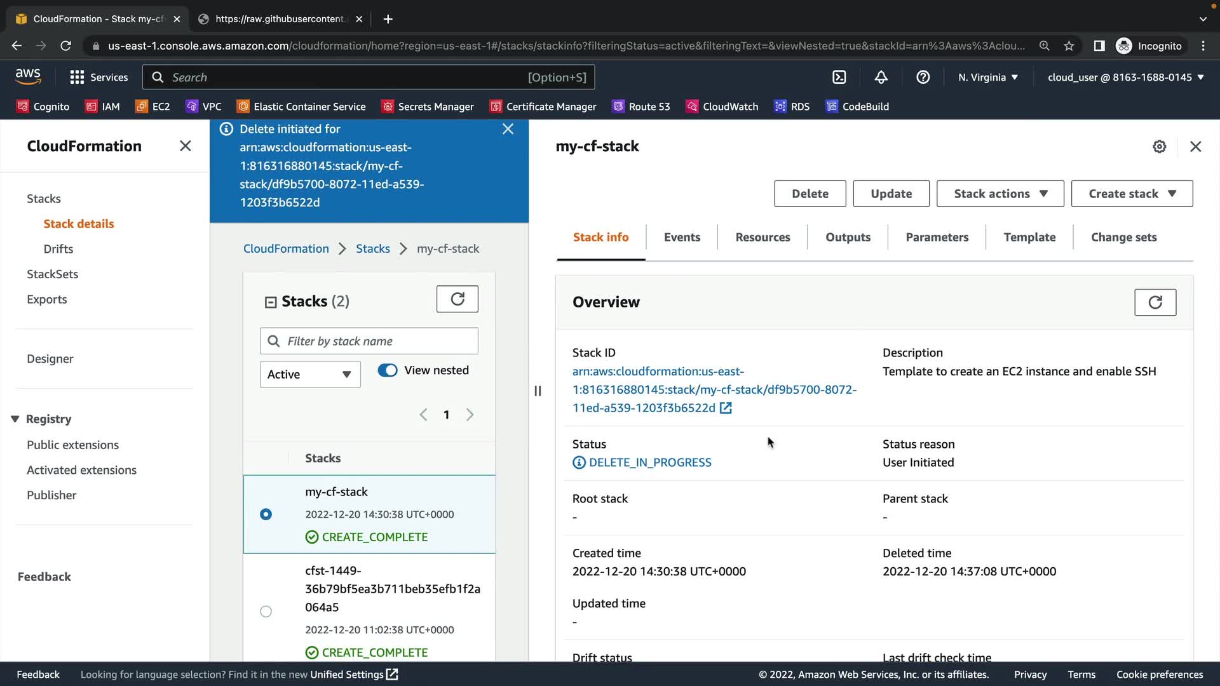Open the help question mark icon

(x=923, y=77)
